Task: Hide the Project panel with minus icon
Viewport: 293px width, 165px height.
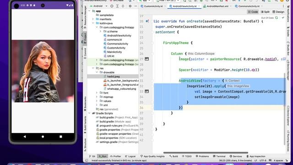Action: 136,6
